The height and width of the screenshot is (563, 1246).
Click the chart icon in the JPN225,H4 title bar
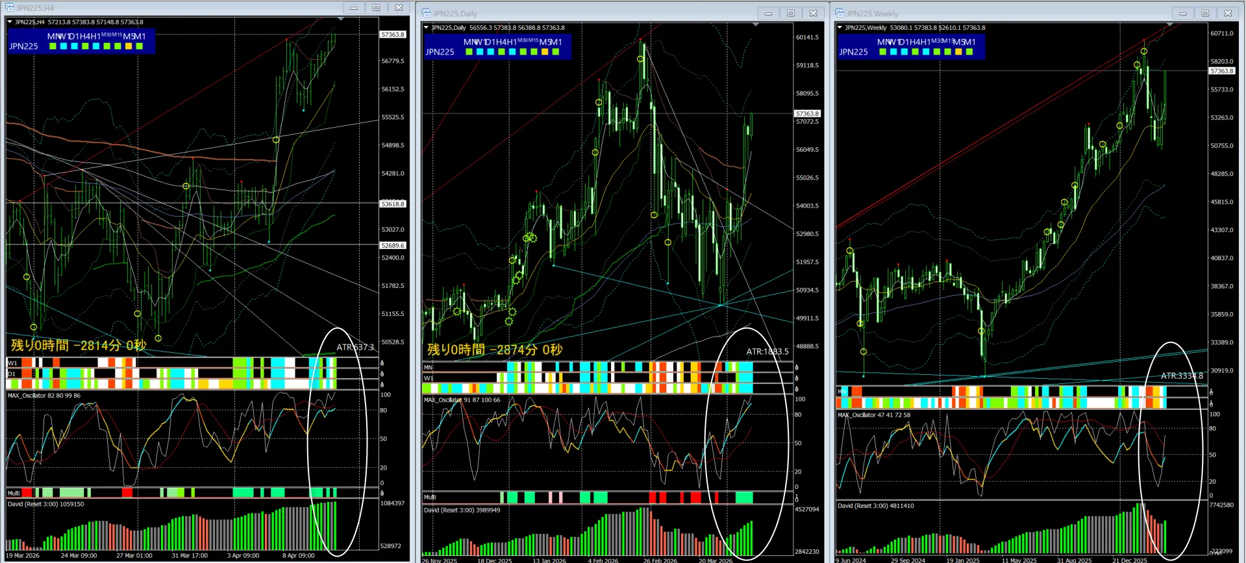pos(10,8)
